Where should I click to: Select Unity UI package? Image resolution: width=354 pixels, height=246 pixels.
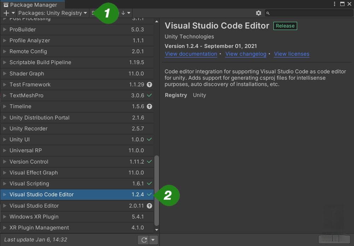coord(77,140)
